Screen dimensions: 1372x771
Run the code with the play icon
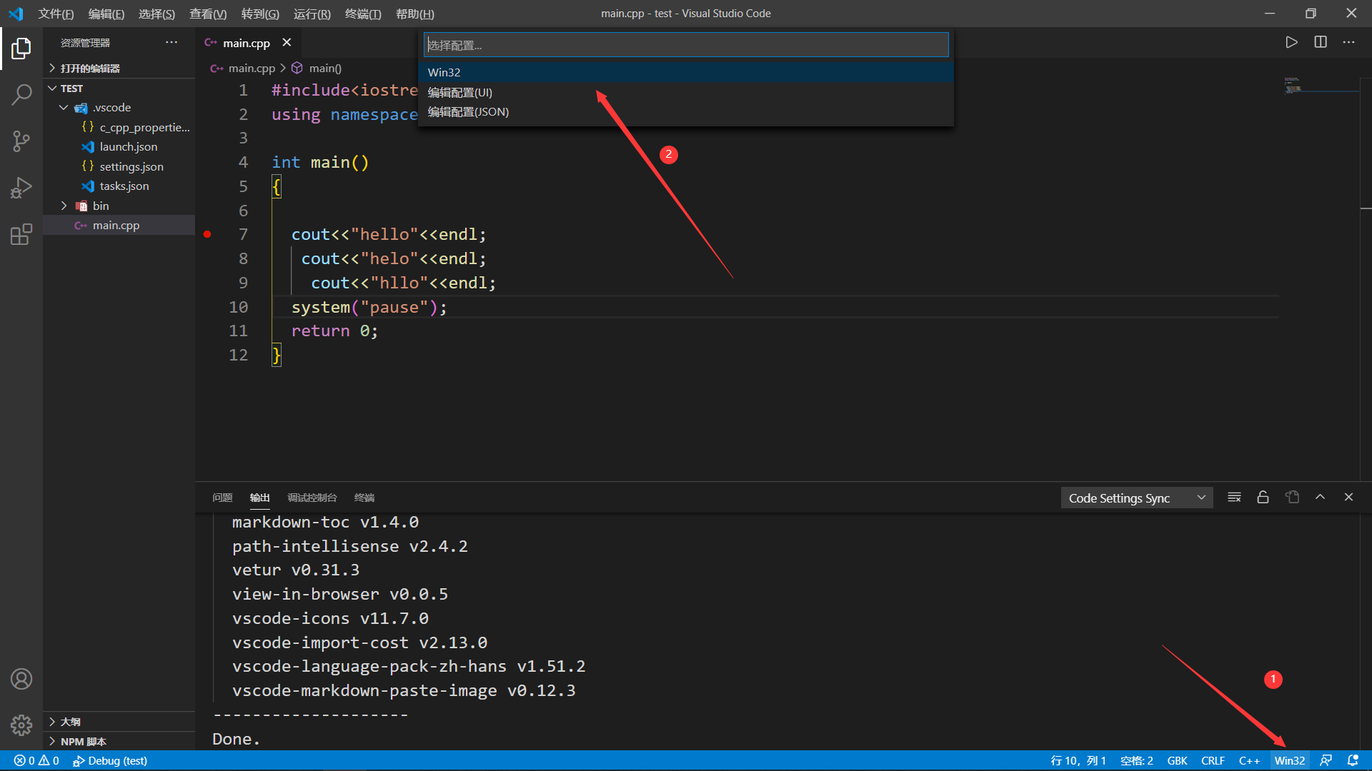tap(1291, 42)
